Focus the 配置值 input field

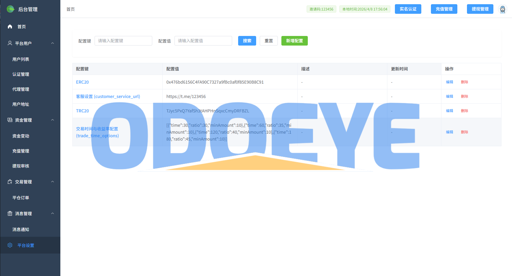click(203, 41)
